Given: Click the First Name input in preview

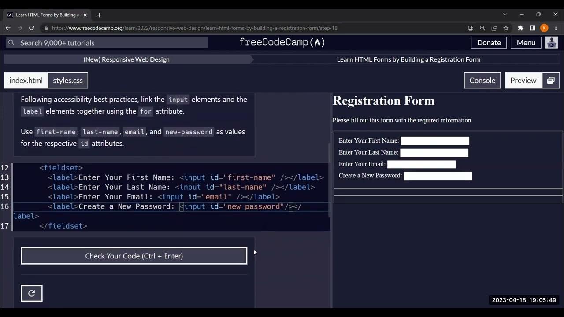Looking at the screenshot, I should [435, 141].
